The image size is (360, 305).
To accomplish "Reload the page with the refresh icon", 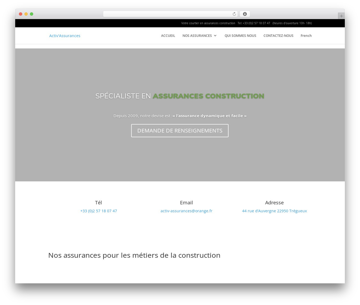I will pos(234,14).
